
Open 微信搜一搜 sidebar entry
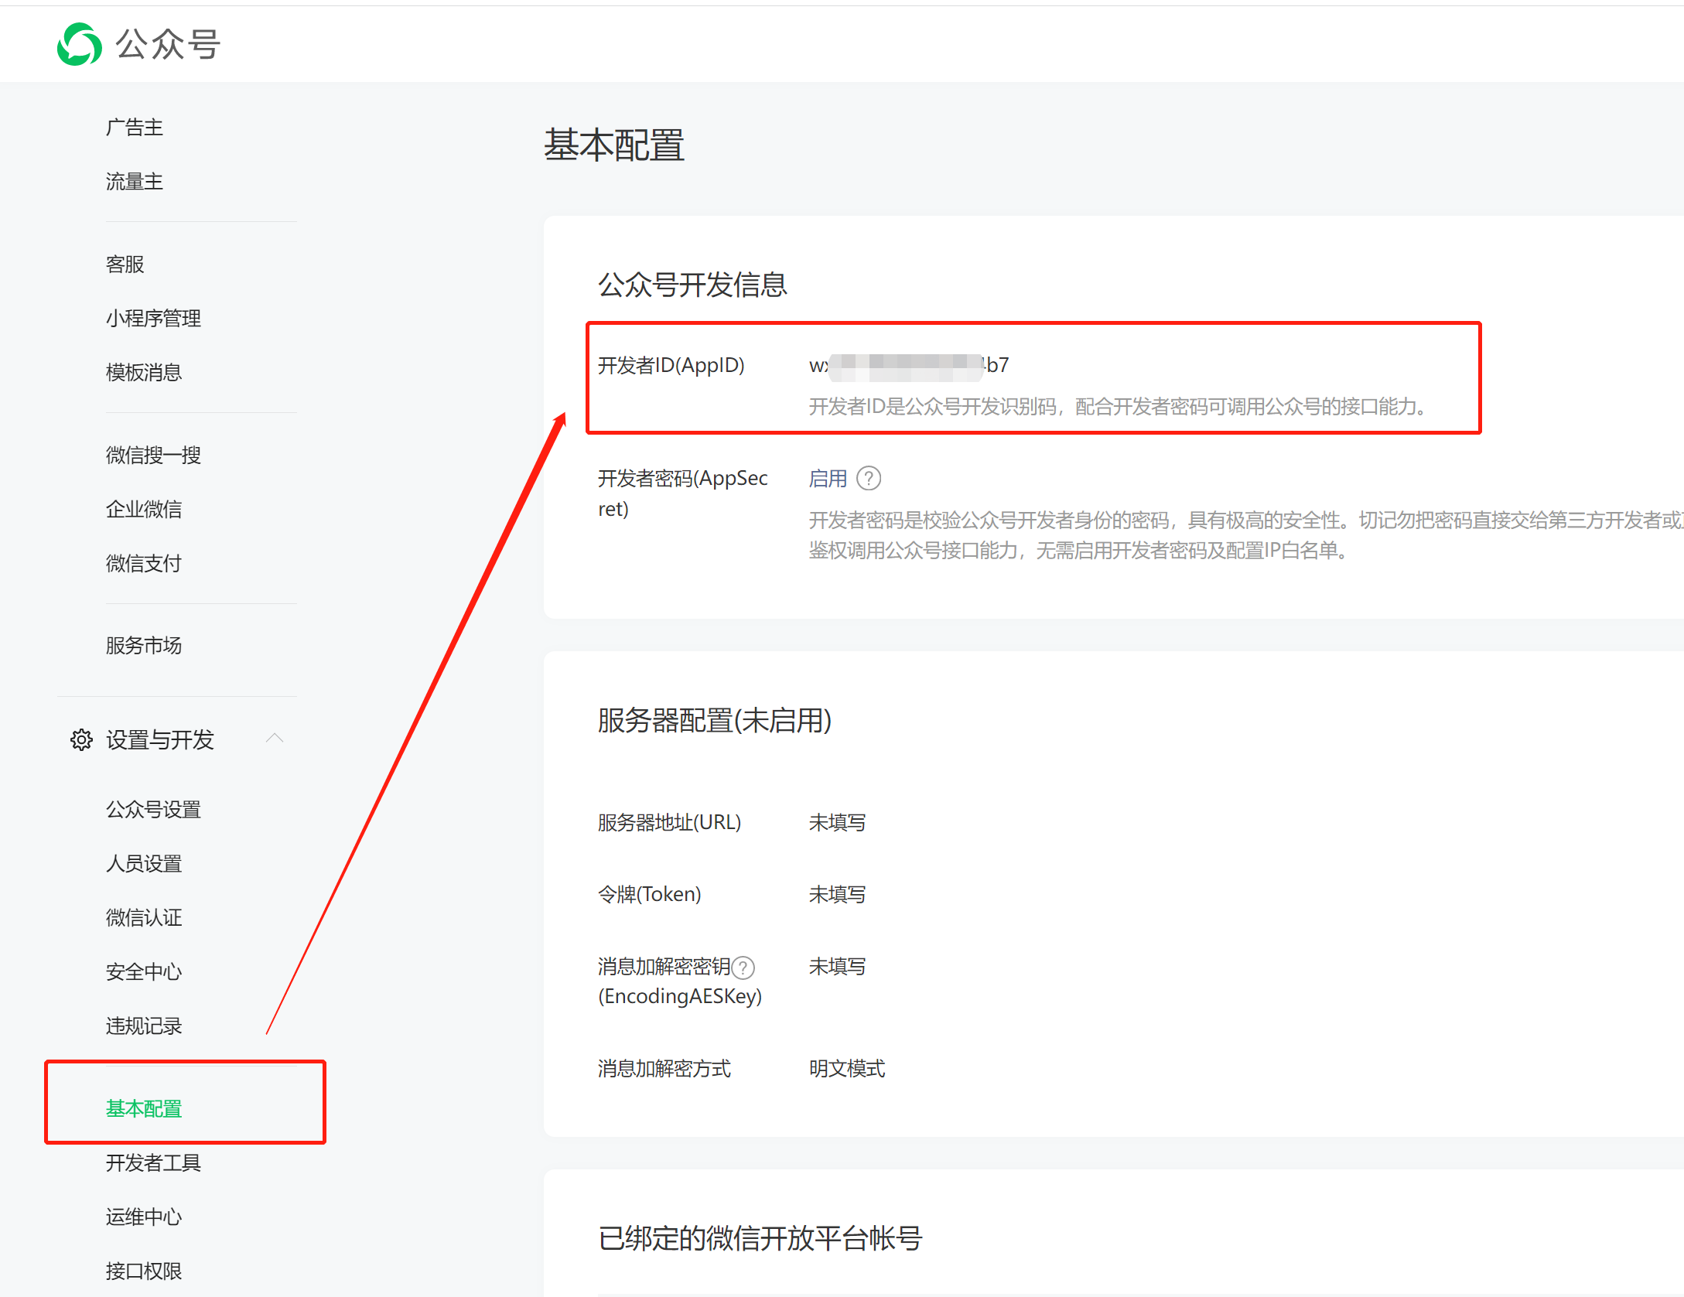[153, 456]
